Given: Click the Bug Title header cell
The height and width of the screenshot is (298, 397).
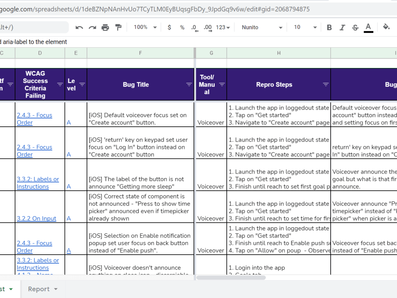Looking at the screenshot, I should (x=141, y=84).
